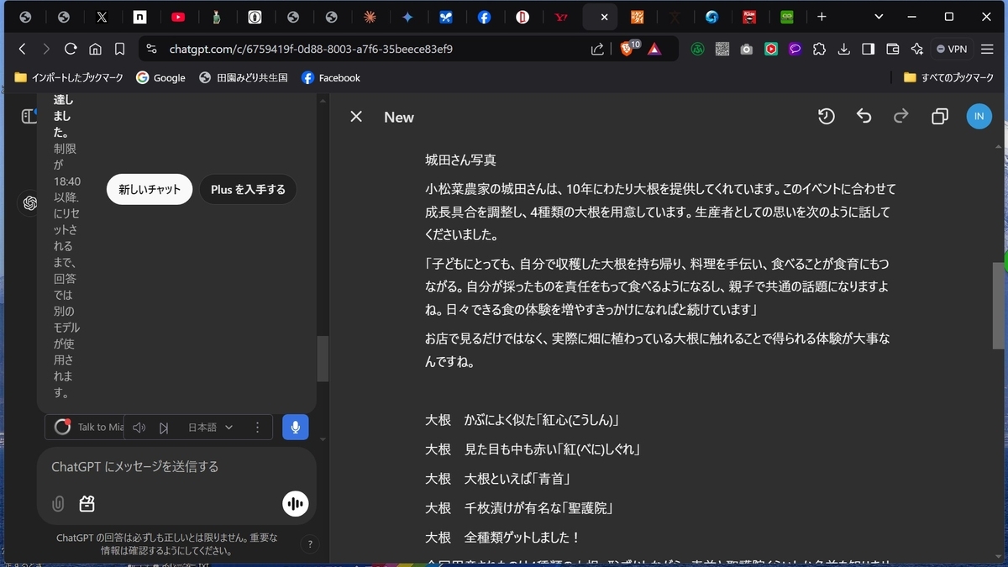
Task: Open voice bar more options menu
Action: (257, 428)
